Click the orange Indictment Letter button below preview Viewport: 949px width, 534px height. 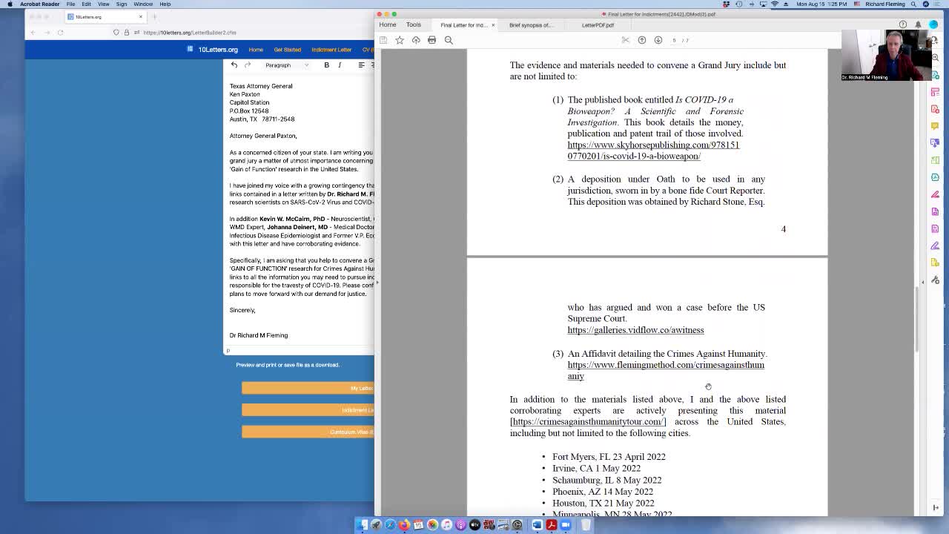pyautogui.click(x=308, y=410)
